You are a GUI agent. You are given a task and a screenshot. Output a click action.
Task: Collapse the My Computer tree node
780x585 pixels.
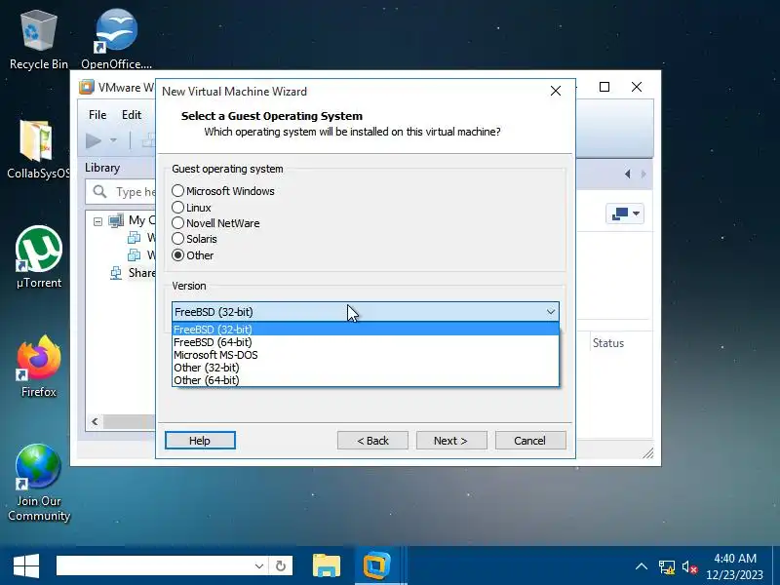click(98, 221)
